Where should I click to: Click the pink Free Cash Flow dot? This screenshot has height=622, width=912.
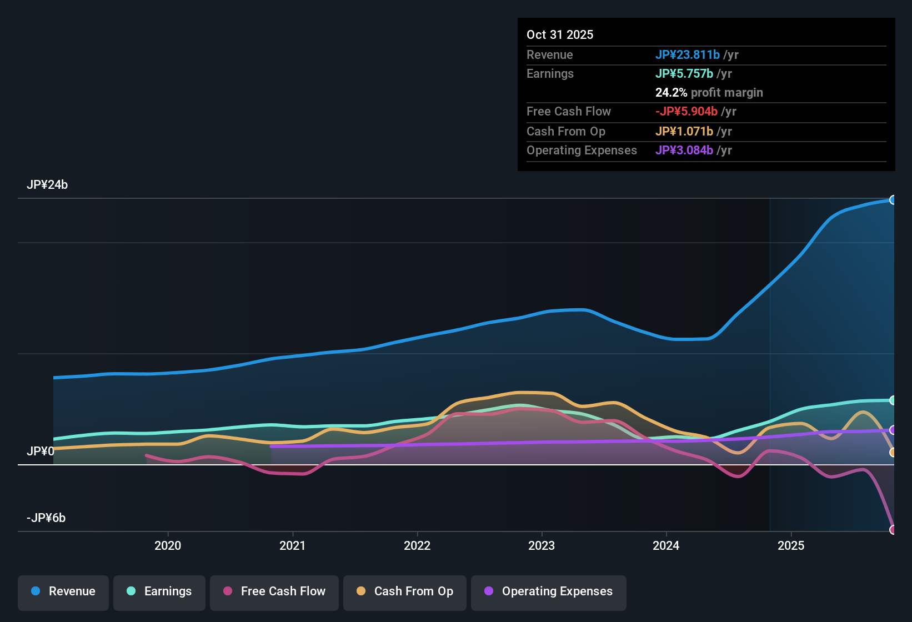point(228,591)
